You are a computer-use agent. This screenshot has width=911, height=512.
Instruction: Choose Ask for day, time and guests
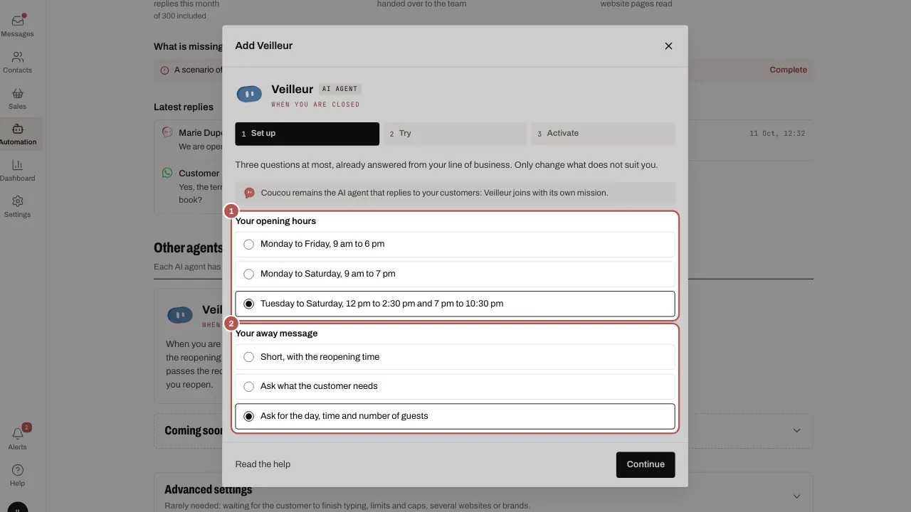tap(455, 416)
